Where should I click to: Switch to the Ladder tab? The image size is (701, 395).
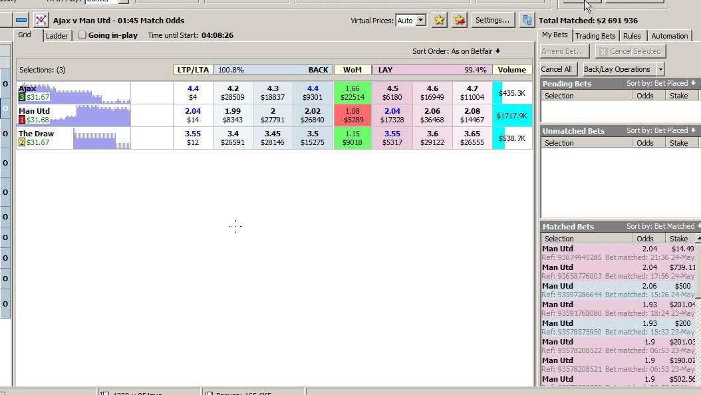pyautogui.click(x=57, y=36)
